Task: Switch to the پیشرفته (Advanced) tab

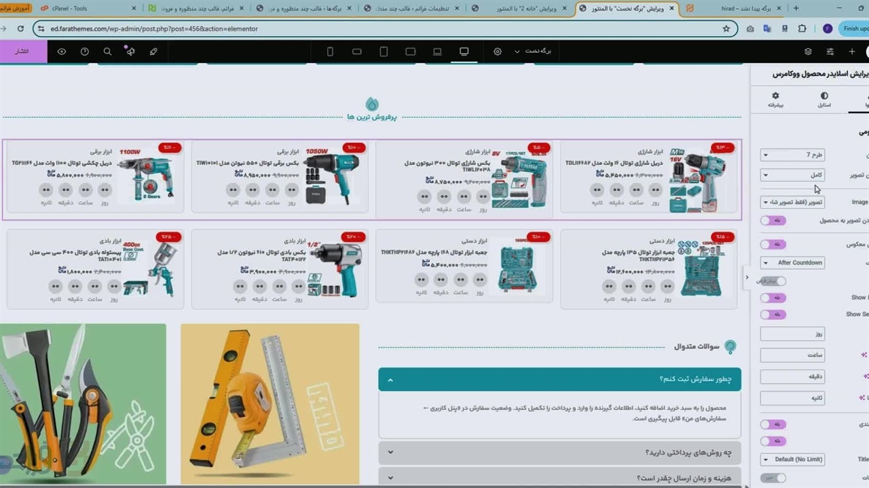Action: pyautogui.click(x=775, y=100)
